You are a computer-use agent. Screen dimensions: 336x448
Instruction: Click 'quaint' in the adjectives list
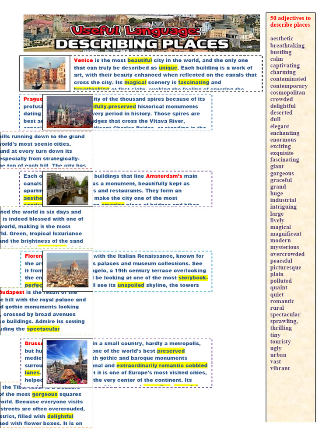279,288
